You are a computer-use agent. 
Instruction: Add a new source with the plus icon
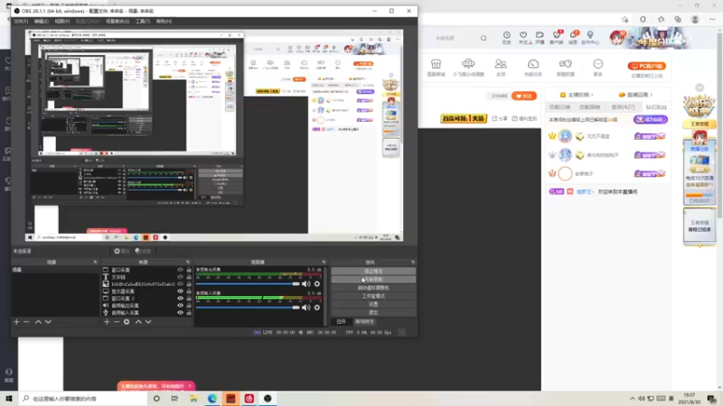click(x=107, y=322)
